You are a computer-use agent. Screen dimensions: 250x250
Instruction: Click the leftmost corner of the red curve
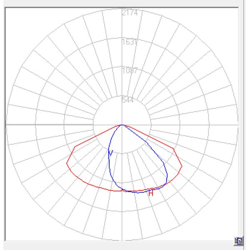[x=67, y=163]
